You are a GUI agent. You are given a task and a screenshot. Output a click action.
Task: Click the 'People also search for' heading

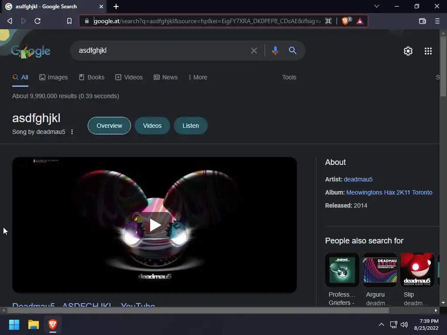point(364,241)
